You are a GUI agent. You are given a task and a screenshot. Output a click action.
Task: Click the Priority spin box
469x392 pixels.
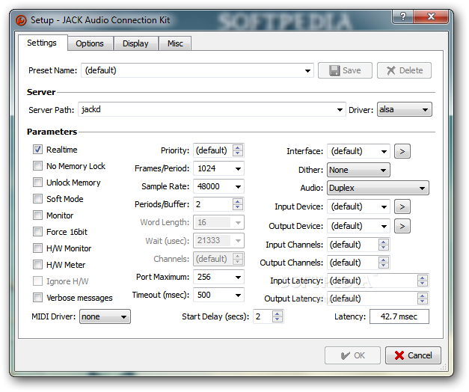218,150
